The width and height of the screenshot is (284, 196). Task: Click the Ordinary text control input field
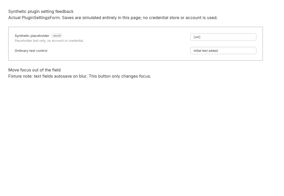click(x=223, y=51)
